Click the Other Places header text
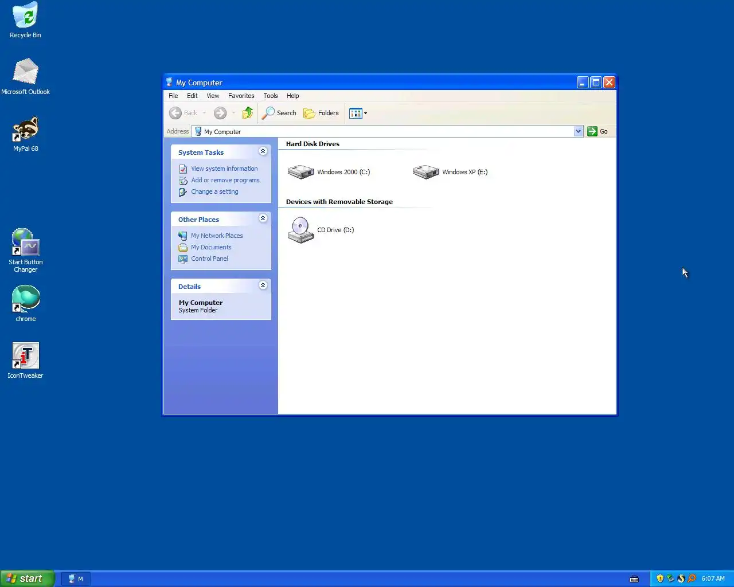The height and width of the screenshot is (587, 734). click(198, 220)
